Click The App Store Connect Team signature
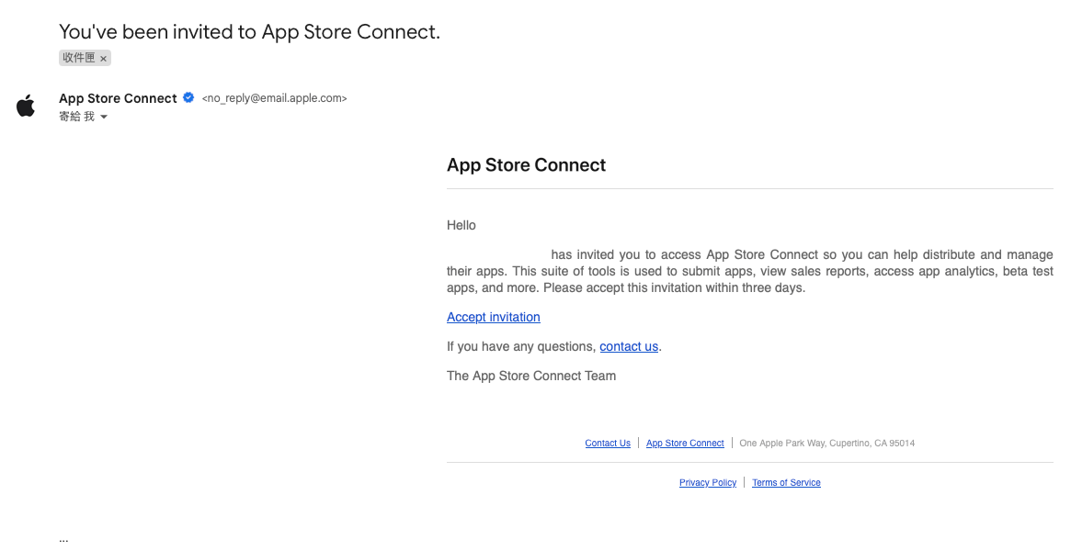1071x551 pixels. (x=531, y=376)
